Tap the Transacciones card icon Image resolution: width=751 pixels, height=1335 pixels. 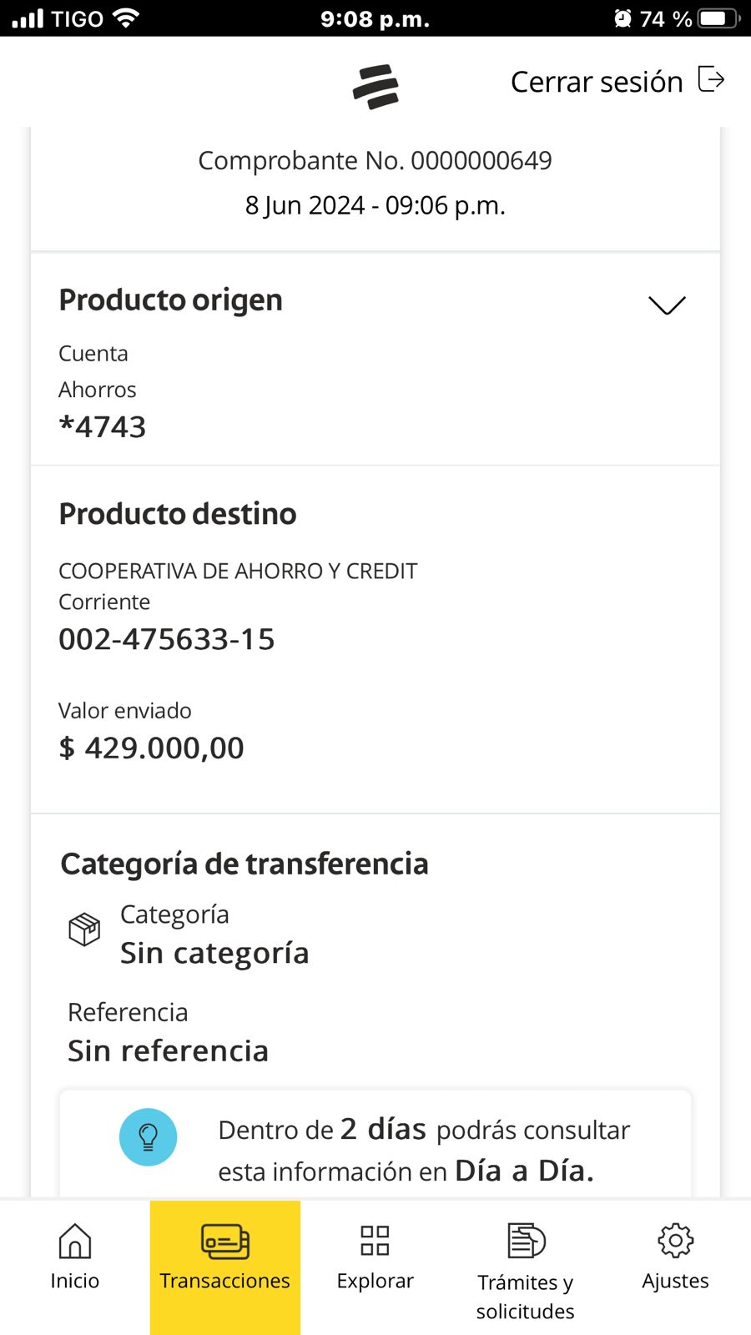coord(225,1241)
